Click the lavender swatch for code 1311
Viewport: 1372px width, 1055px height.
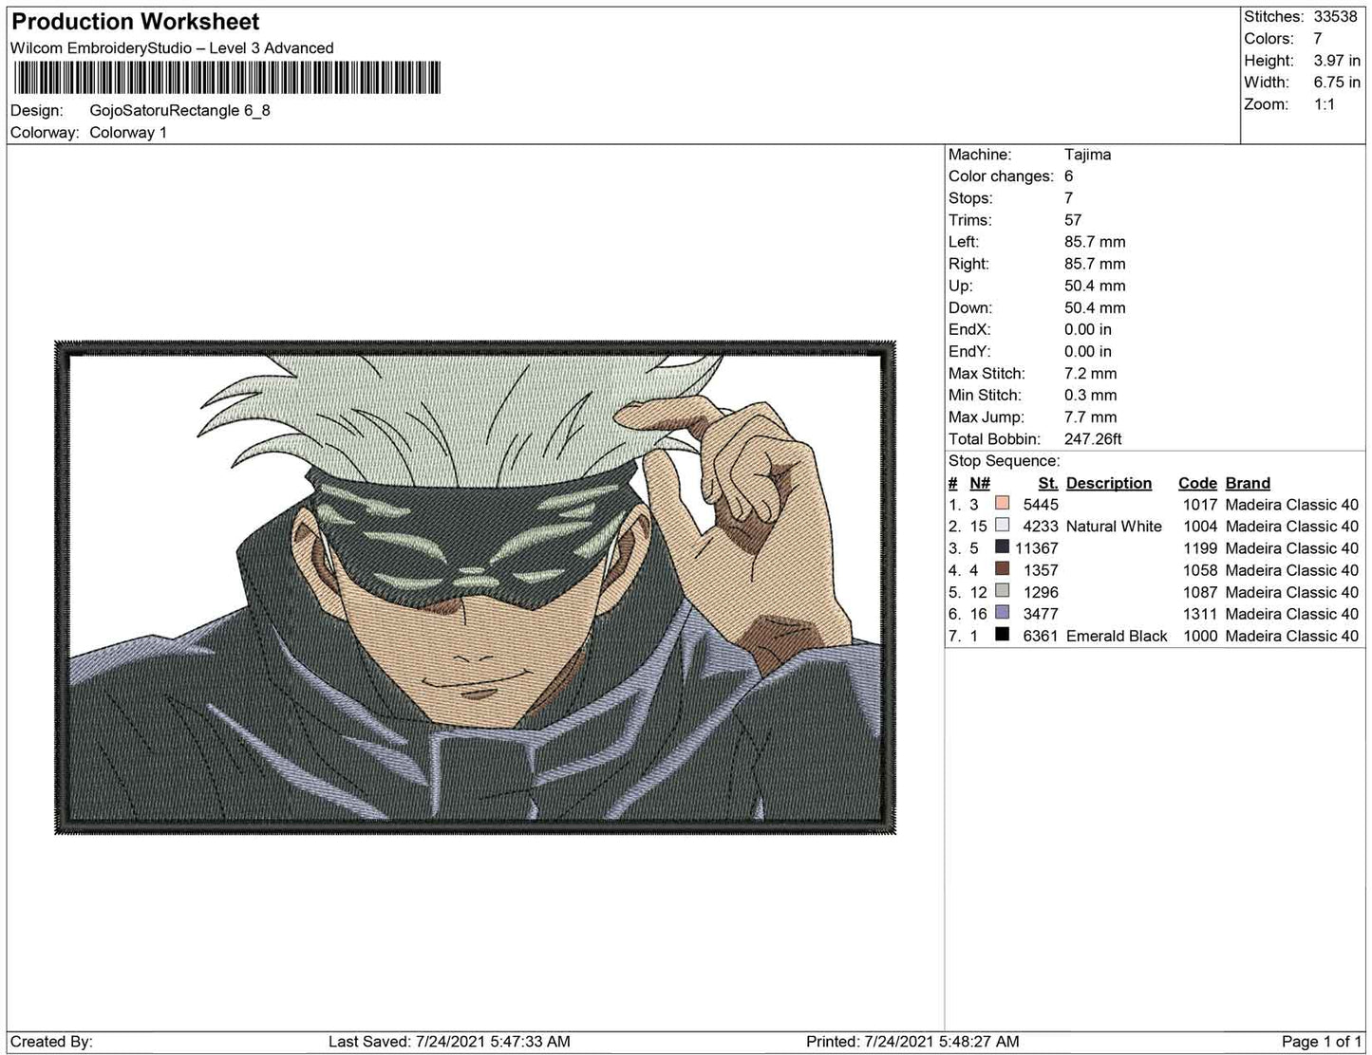[1002, 613]
